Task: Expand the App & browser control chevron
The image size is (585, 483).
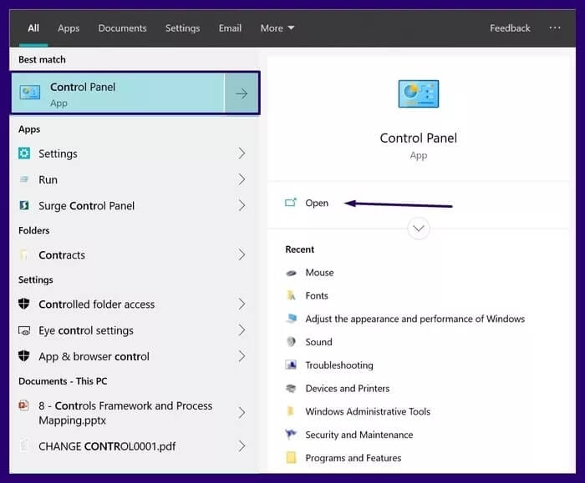Action: pyautogui.click(x=242, y=356)
